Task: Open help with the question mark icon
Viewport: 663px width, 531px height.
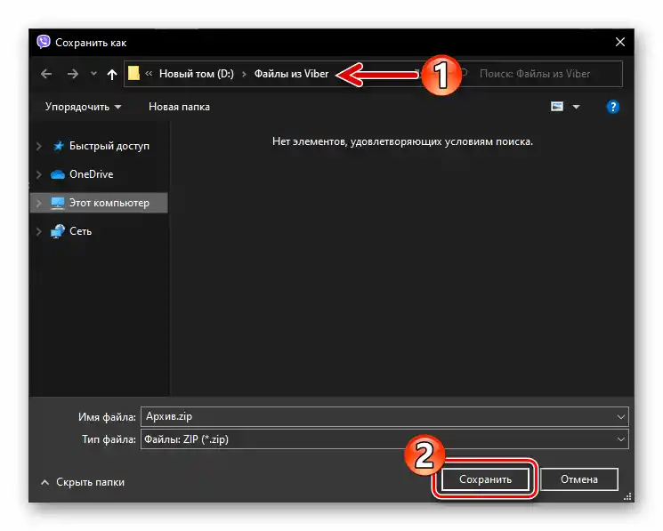Action: tap(612, 107)
